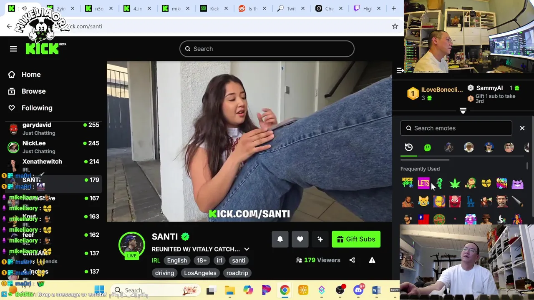
Task: Click the IRL category link
Action: [156, 260]
